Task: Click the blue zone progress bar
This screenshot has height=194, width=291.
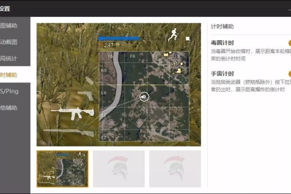Action: click(x=119, y=39)
